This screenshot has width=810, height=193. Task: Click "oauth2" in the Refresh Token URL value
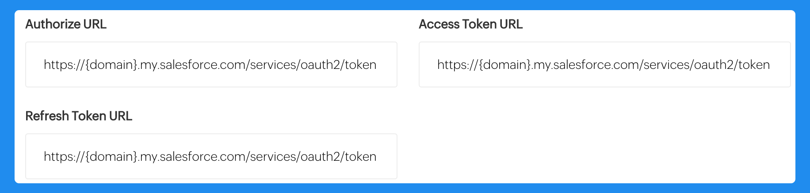click(320, 157)
